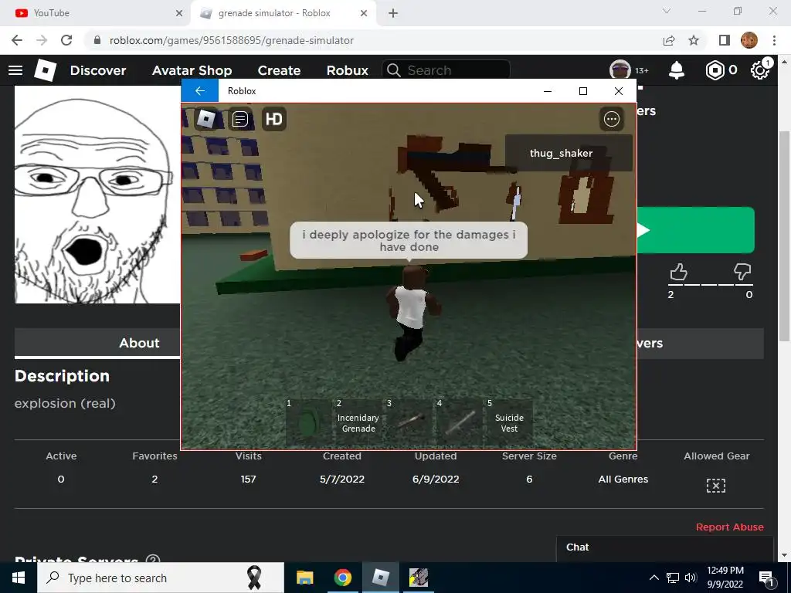This screenshot has width=791, height=593.
Task: Click the page vertical scrollbar
Action: [x=784, y=236]
